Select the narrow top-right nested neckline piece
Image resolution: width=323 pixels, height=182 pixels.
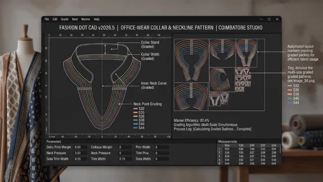(x=246, y=53)
